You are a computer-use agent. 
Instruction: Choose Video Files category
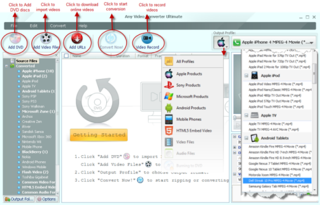click(x=193, y=142)
